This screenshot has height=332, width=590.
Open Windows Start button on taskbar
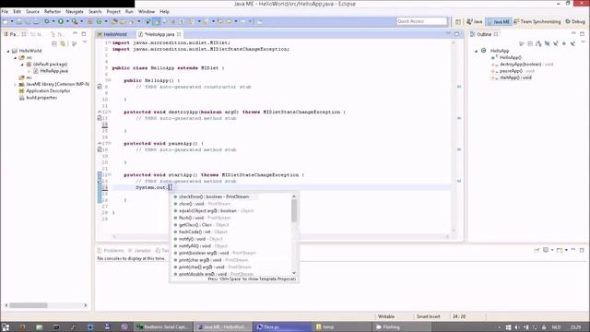(x=6, y=327)
